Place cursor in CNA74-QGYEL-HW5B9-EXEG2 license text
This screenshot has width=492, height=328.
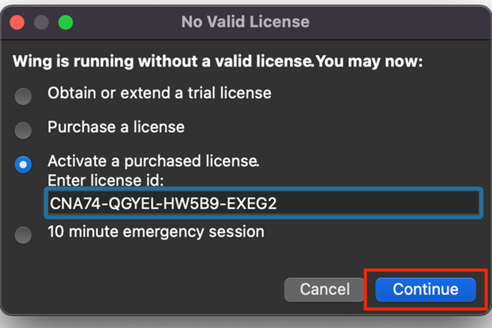tap(163, 203)
